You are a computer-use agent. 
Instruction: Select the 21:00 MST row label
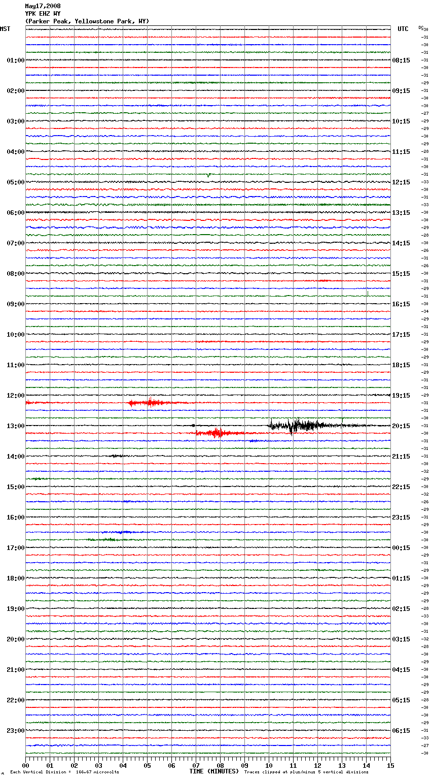click(16, 670)
